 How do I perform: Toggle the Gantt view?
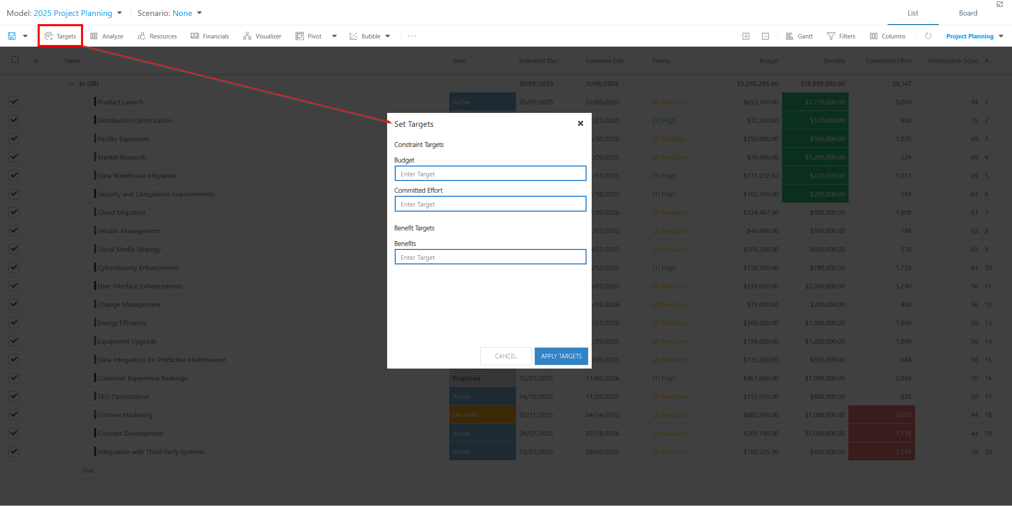pos(799,36)
